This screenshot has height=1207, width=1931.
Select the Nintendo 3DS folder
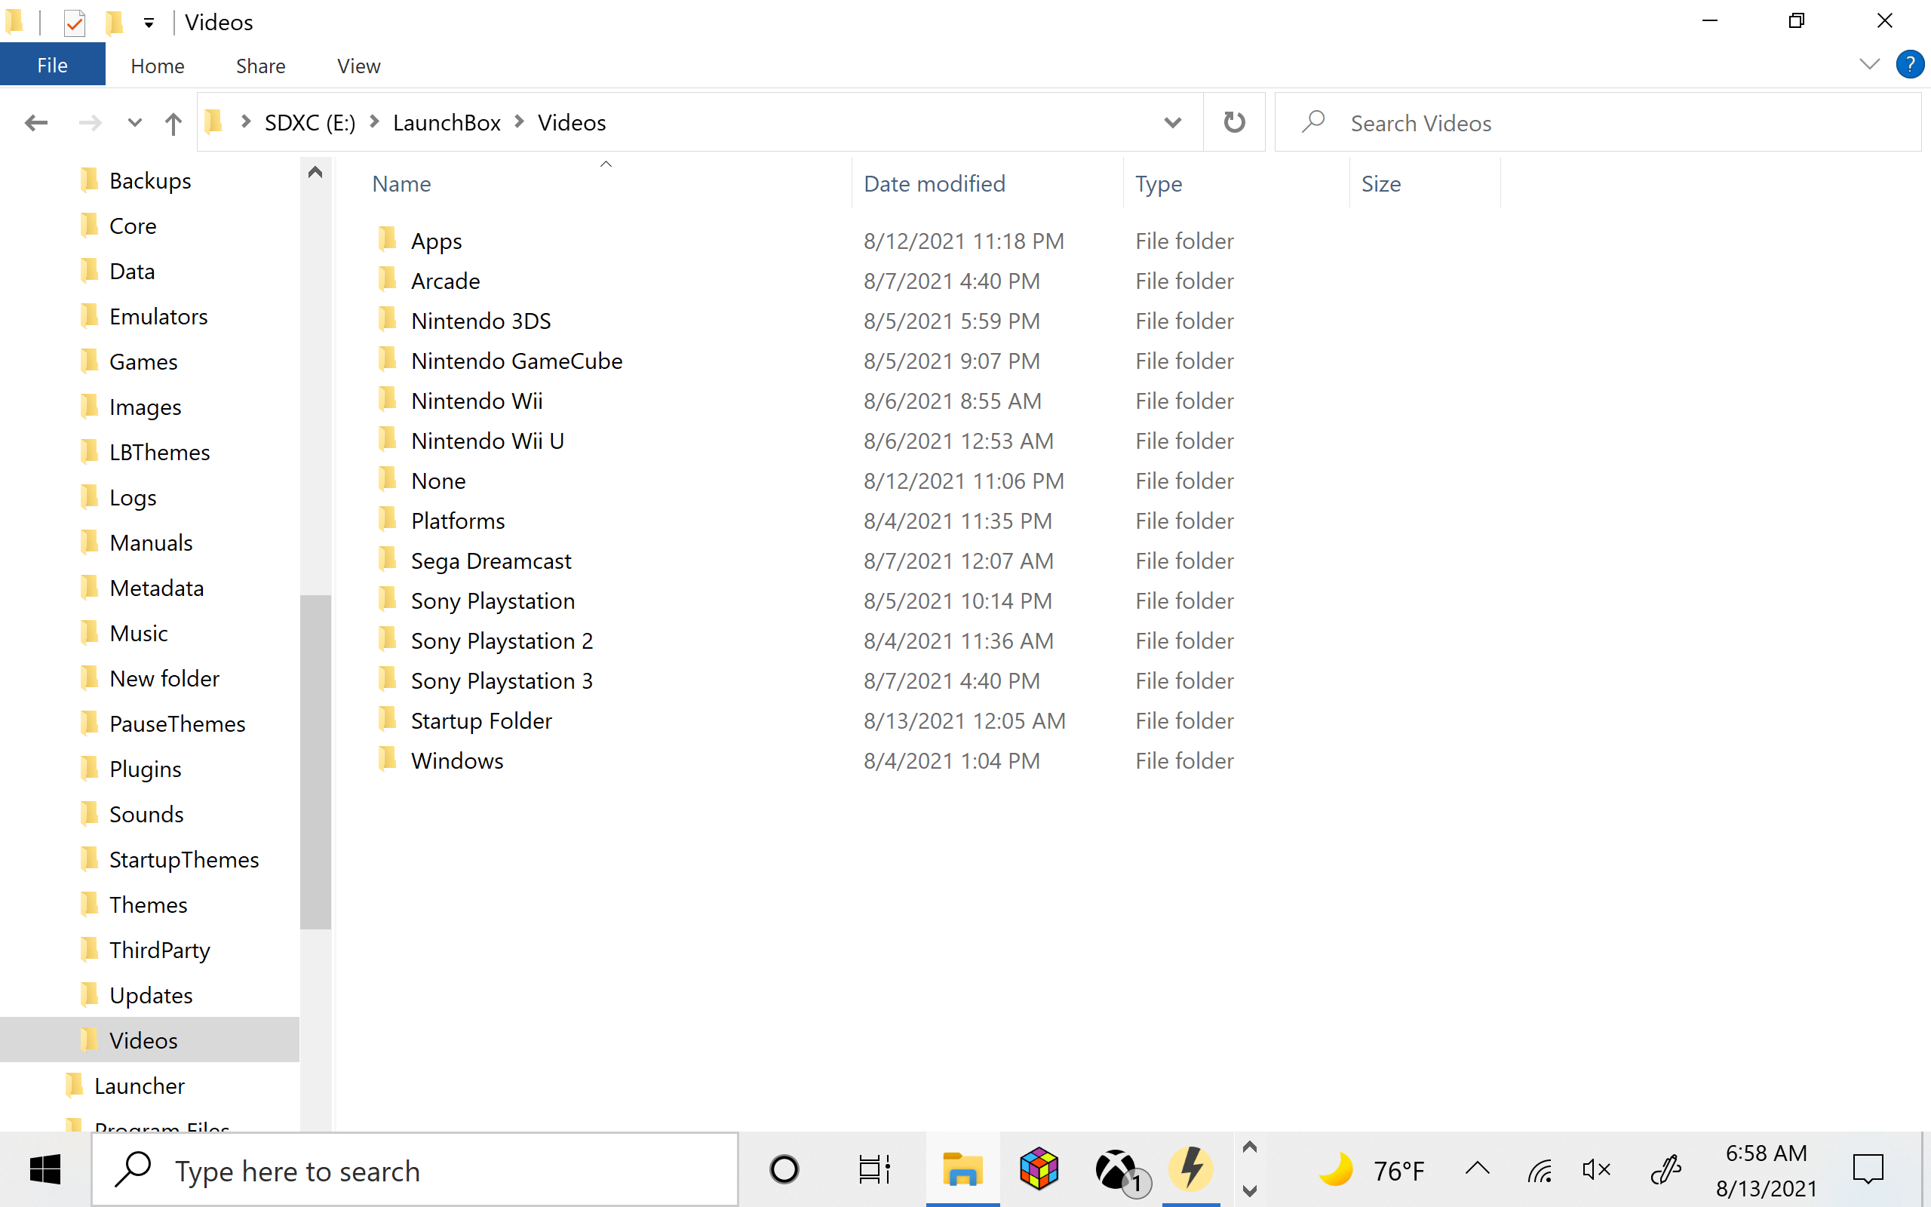(480, 320)
